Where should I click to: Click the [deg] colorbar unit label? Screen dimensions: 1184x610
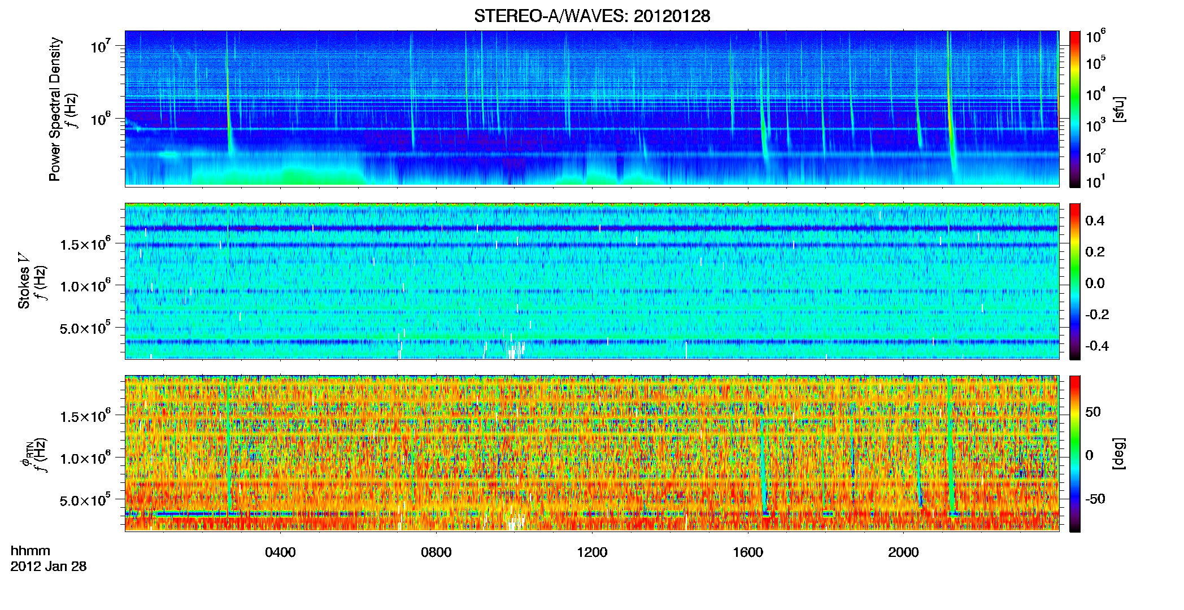point(1119,454)
